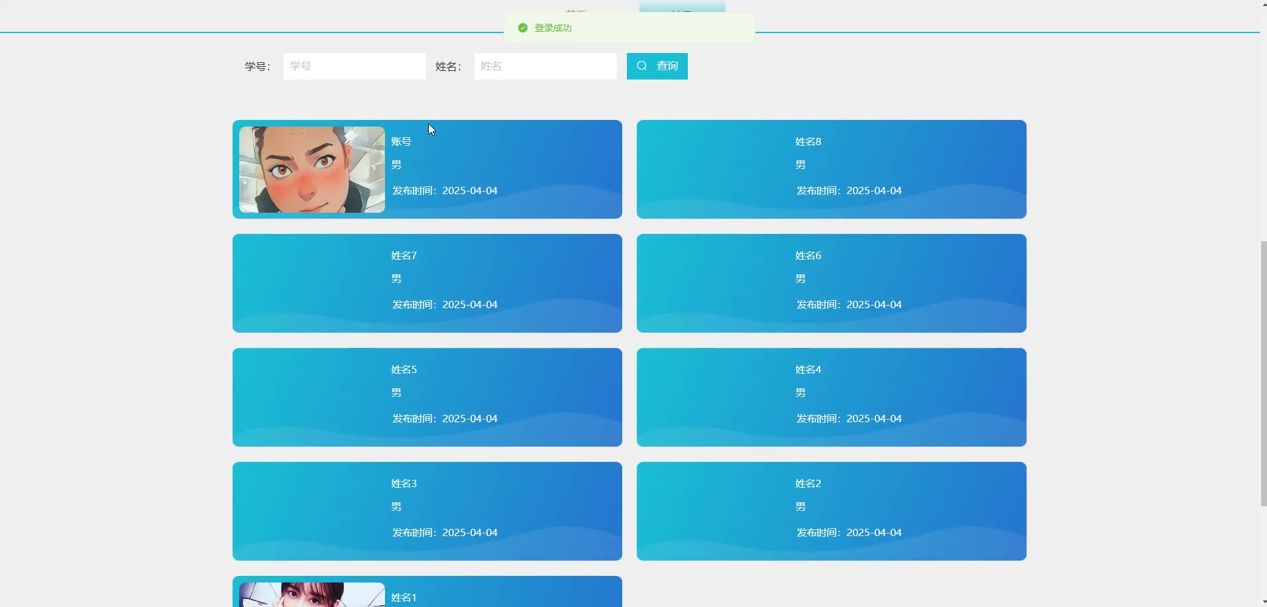Click the 男 gender text on the 姓名3 card
This screenshot has width=1267, height=607.
(396, 507)
